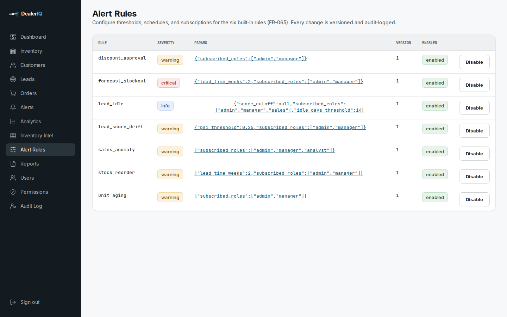
Task: Click the critical severity badge
Action: click(x=169, y=83)
